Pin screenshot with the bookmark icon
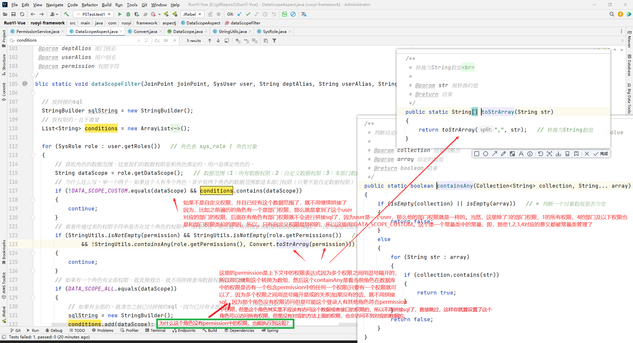The height and width of the screenshot is (343, 633). [x=576, y=154]
